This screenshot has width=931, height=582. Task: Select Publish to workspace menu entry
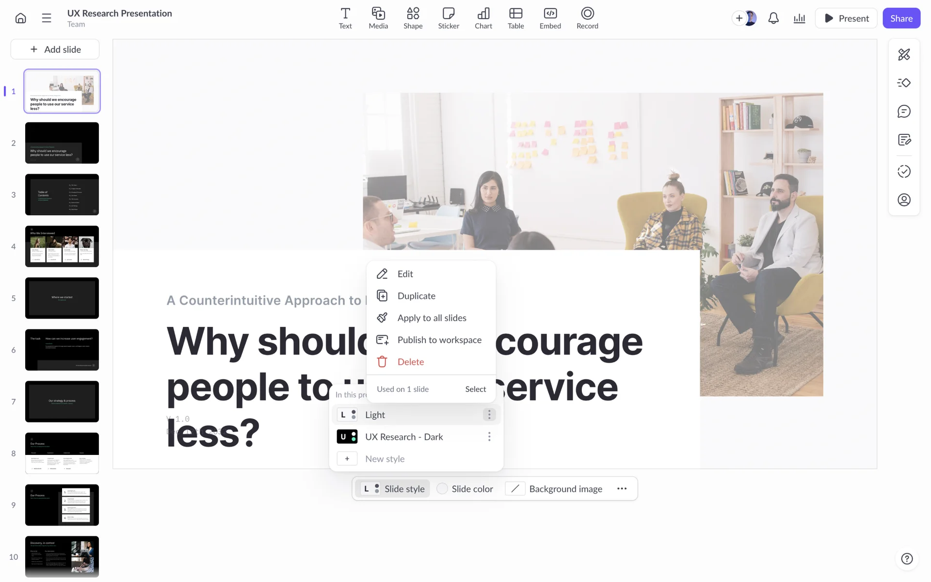439,340
